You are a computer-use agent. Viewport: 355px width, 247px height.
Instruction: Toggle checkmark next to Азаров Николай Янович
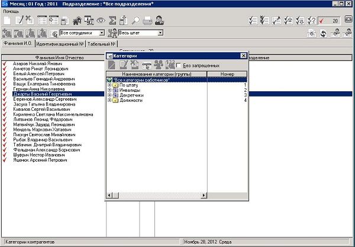(x=5, y=62)
